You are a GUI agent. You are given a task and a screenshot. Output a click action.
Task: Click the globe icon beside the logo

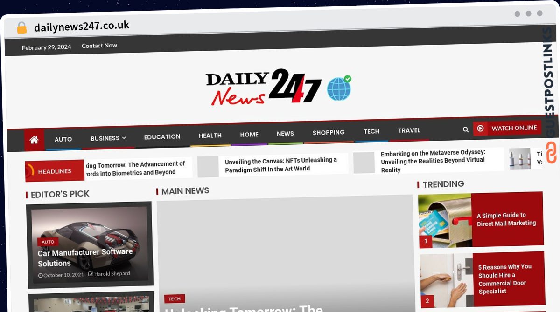point(339,88)
